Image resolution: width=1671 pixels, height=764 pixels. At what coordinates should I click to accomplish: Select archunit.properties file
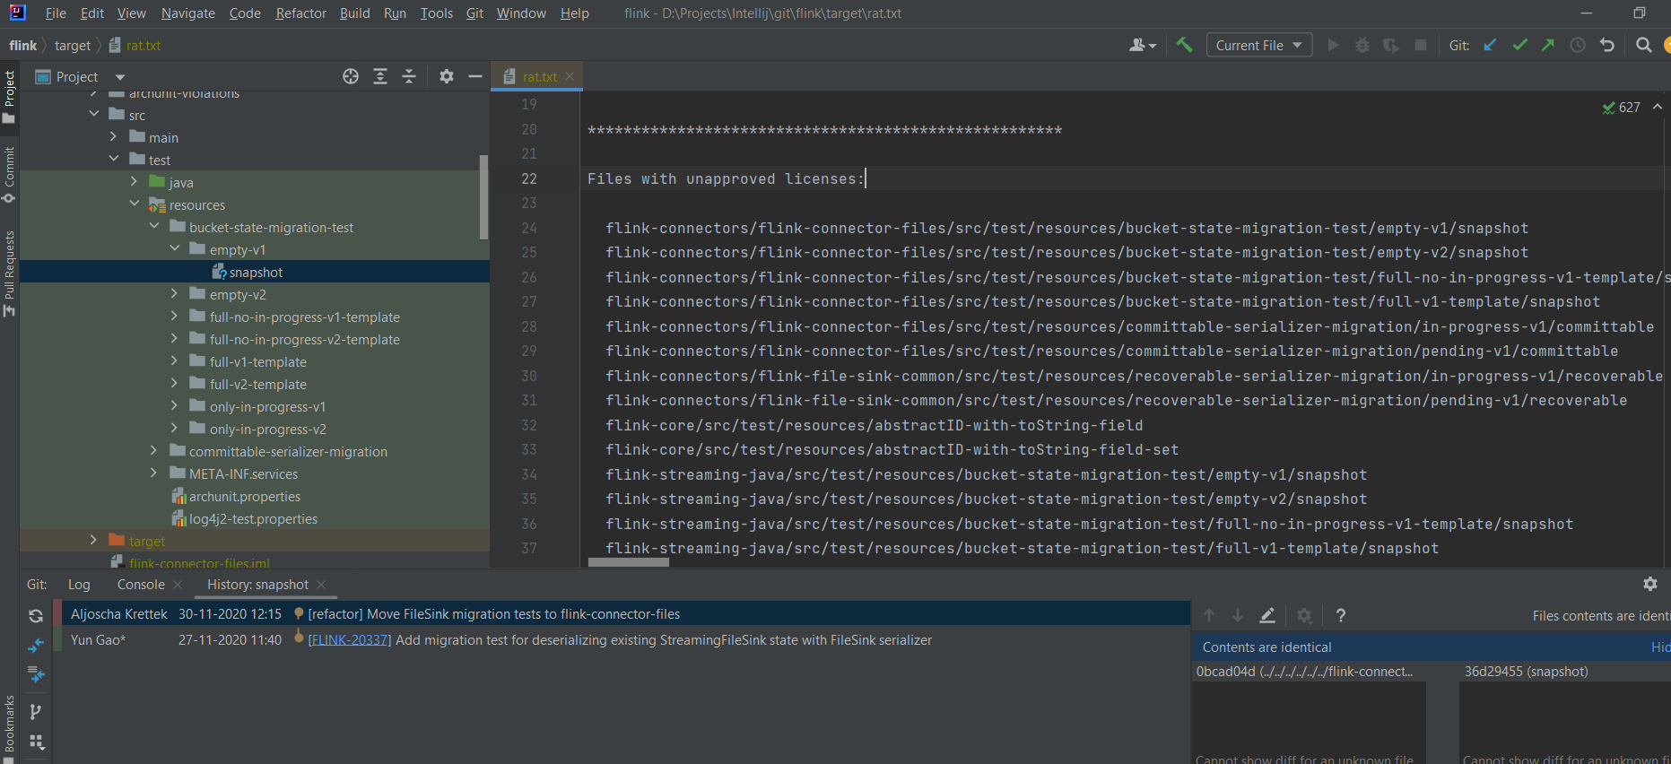click(244, 496)
